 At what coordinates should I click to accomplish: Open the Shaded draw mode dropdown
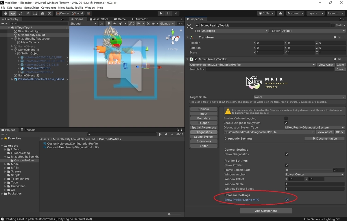83,24
